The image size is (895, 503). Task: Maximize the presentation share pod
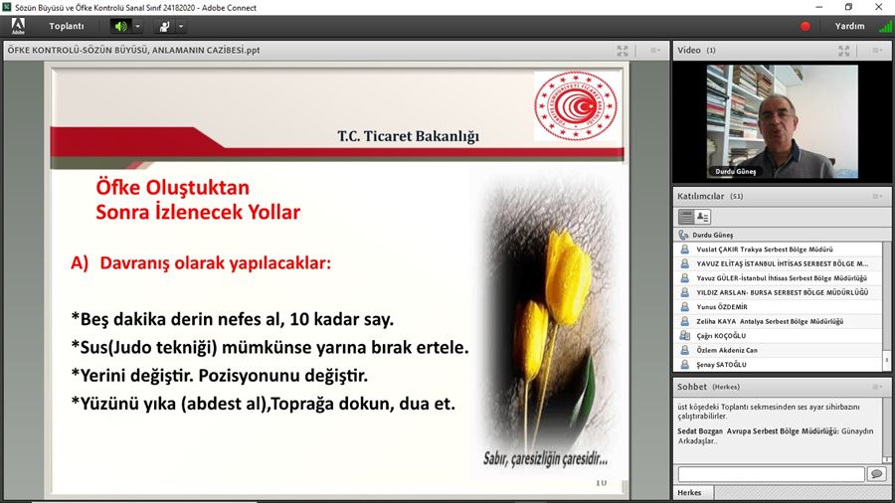623,50
